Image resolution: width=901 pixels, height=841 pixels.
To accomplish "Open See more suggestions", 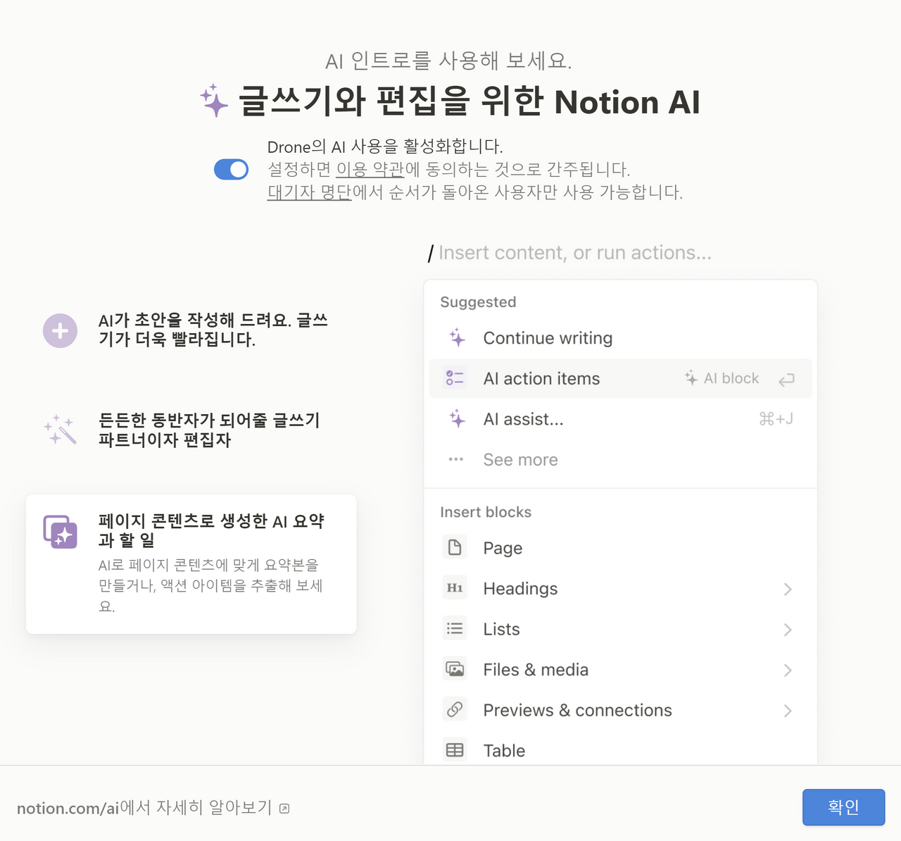I will [x=620, y=460].
